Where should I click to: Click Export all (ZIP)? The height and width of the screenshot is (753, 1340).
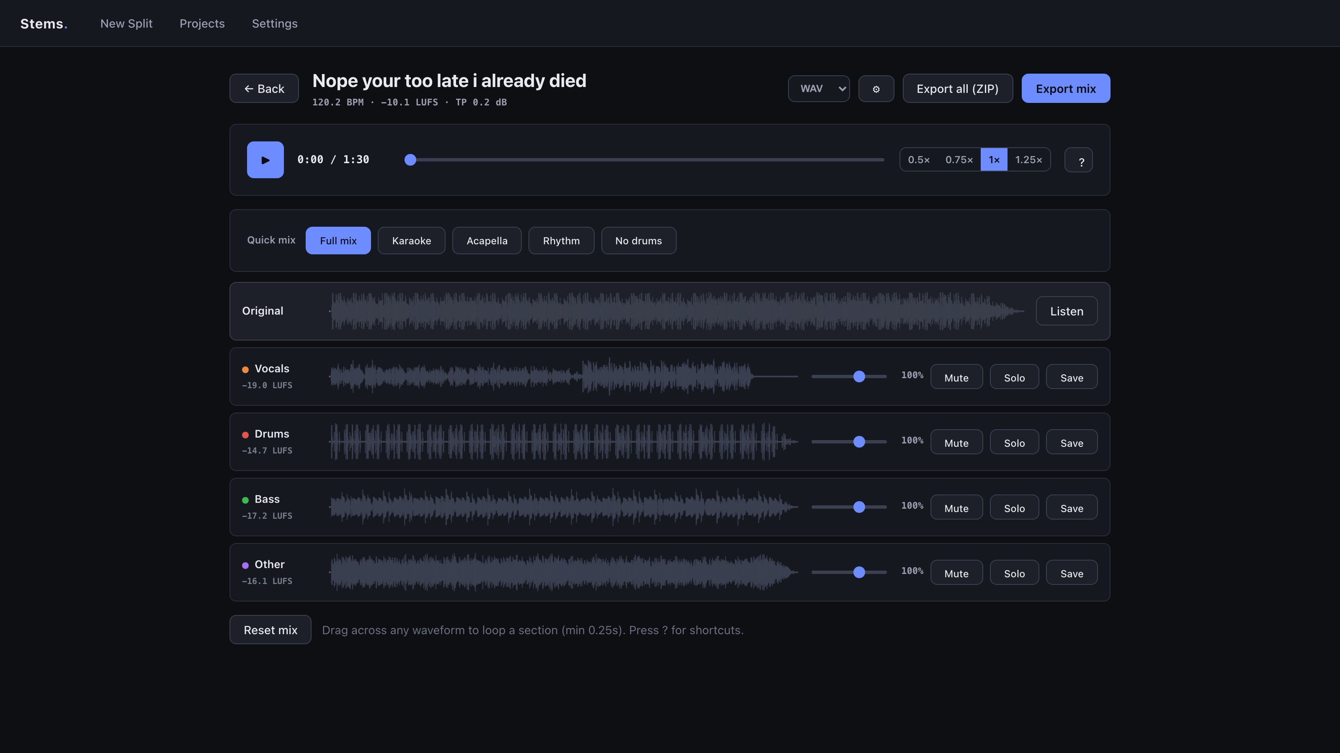point(957,88)
